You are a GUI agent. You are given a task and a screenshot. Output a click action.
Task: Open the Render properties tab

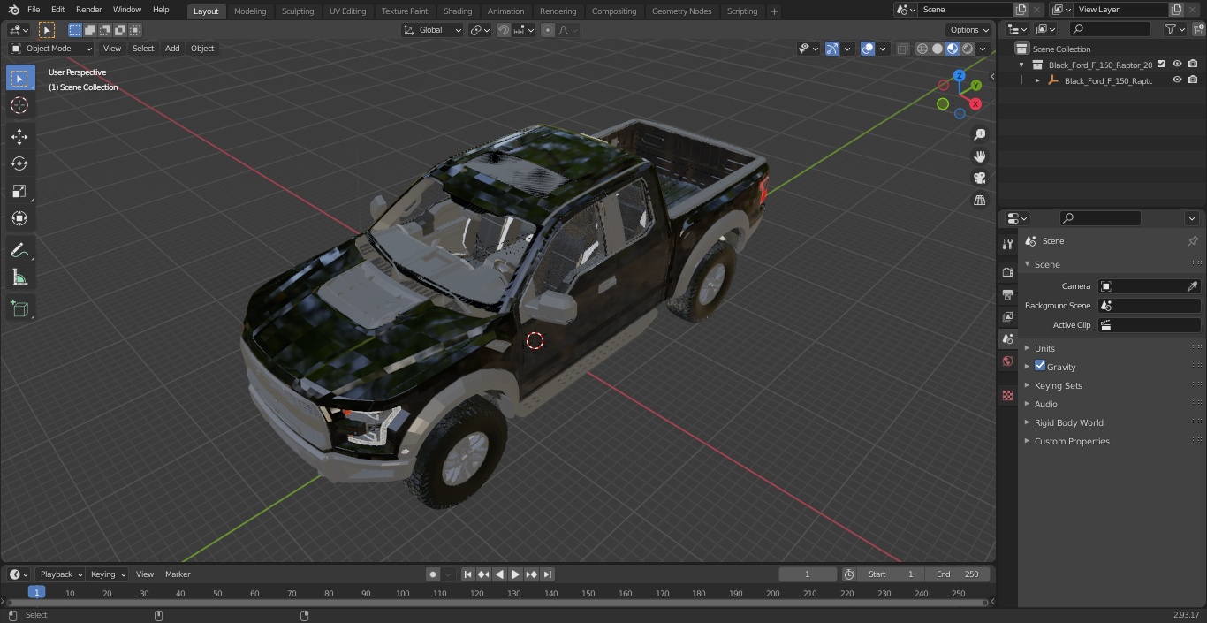coord(1007,272)
